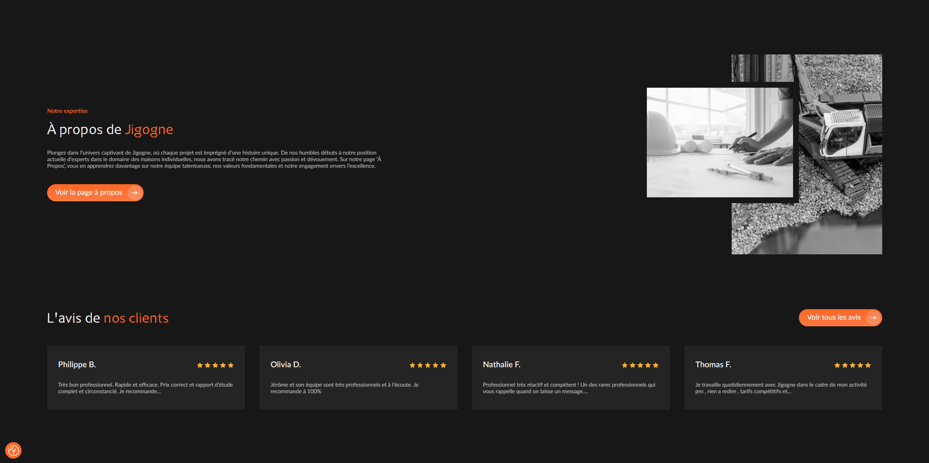Click arrow icon in Voir la page à propos
Screen dimensions: 929x463
point(135,193)
